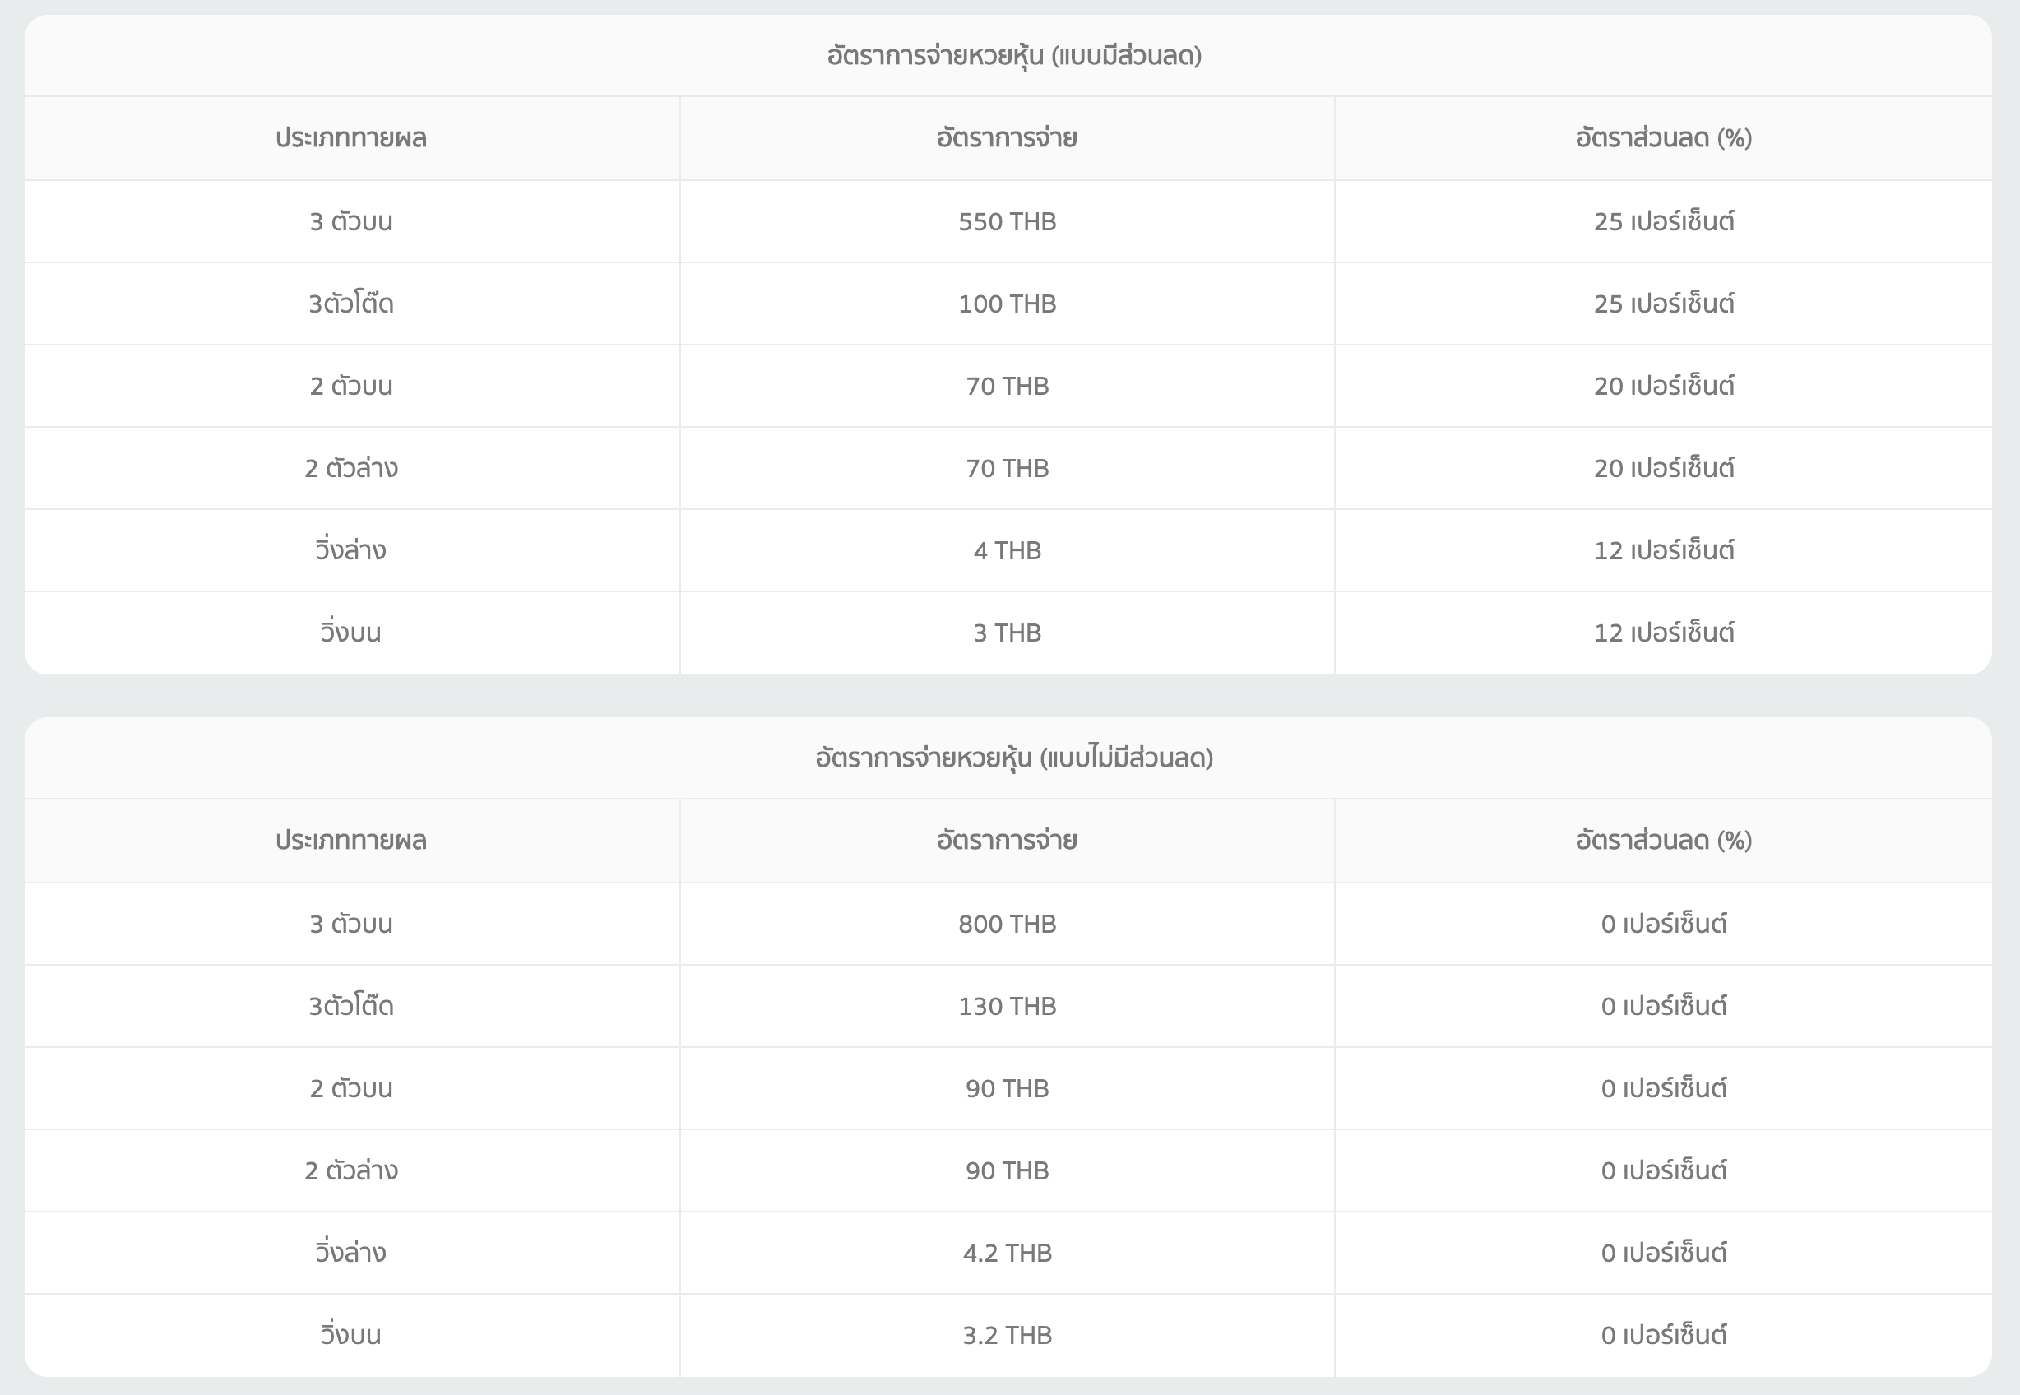
Task: Click 0 เปอร์เซ็นต์ cell in last row
Action: pyautogui.click(x=1663, y=1335)
